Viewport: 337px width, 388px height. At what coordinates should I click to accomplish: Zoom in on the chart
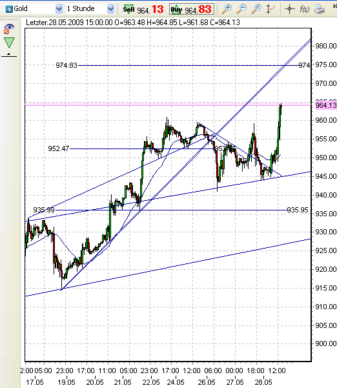(226, 9)
